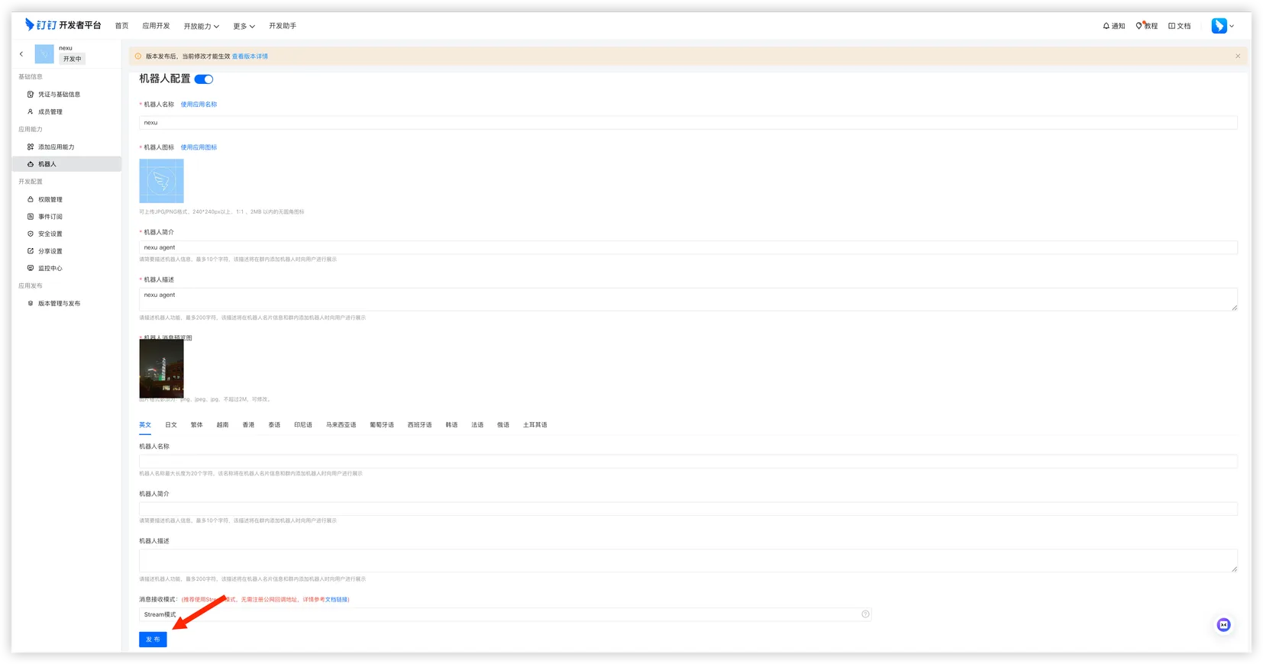Open the Stream模式 message mode dropdown
This screenshot has width=1263, height=664.
505,614
